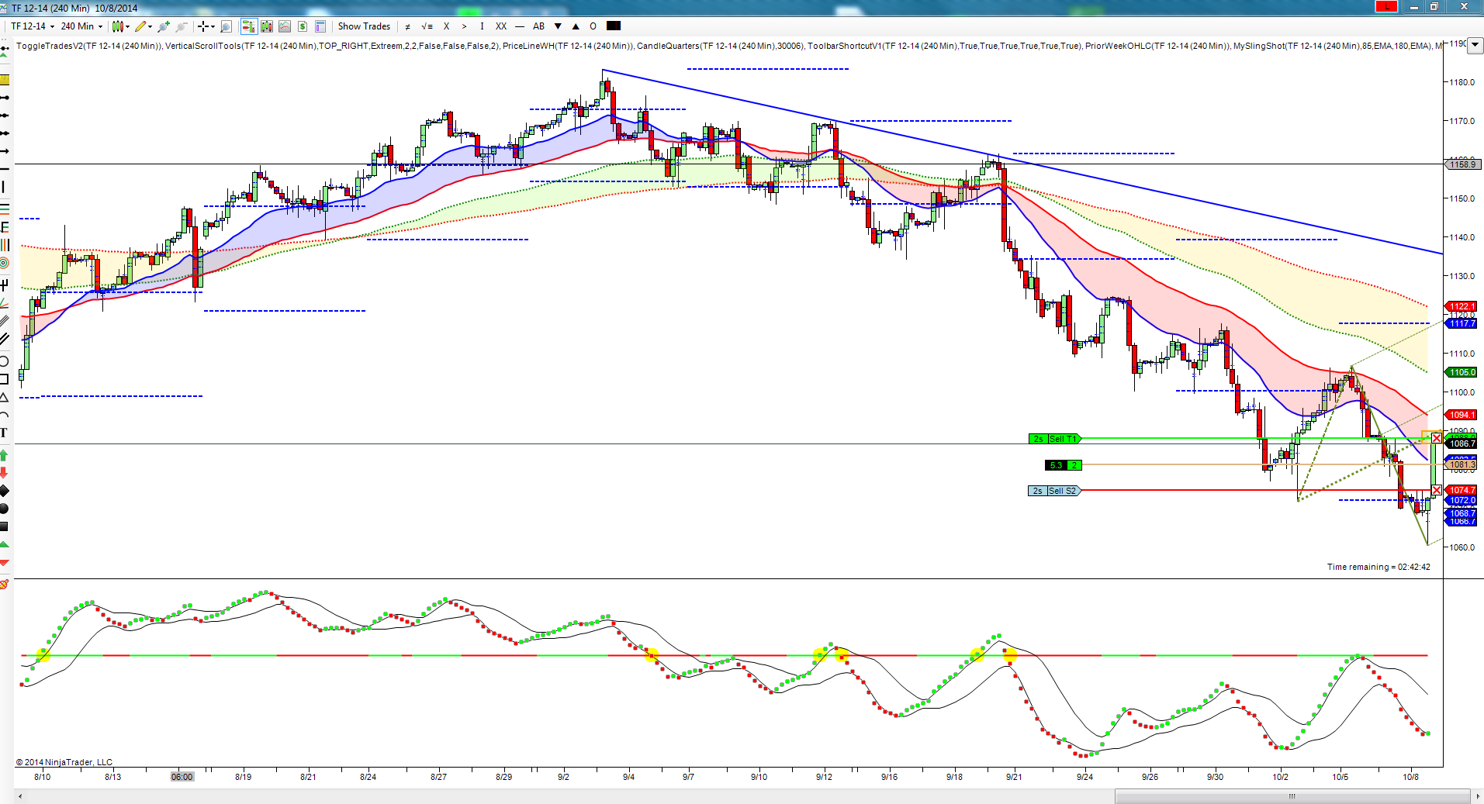Cancel the Sell S2 order with red X
Screen dimensions: 1484x804
(x=1436, y=491)
